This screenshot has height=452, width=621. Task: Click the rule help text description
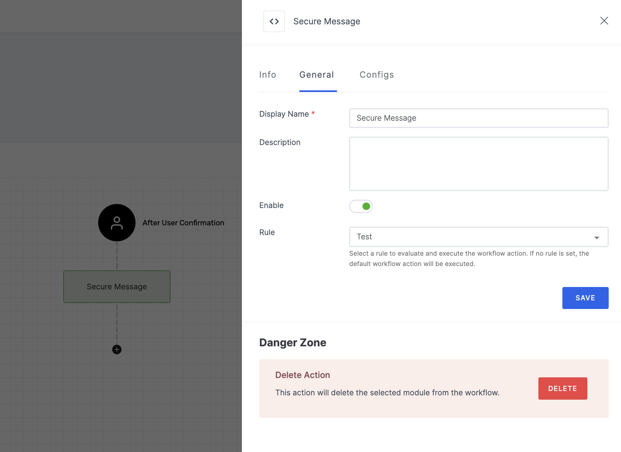pos(469,259)
